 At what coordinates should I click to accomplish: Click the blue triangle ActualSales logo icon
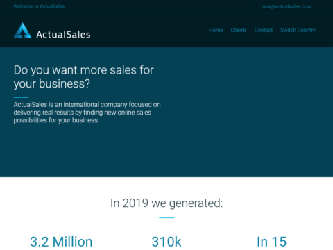pyautogui.click(x=23, y=31)
